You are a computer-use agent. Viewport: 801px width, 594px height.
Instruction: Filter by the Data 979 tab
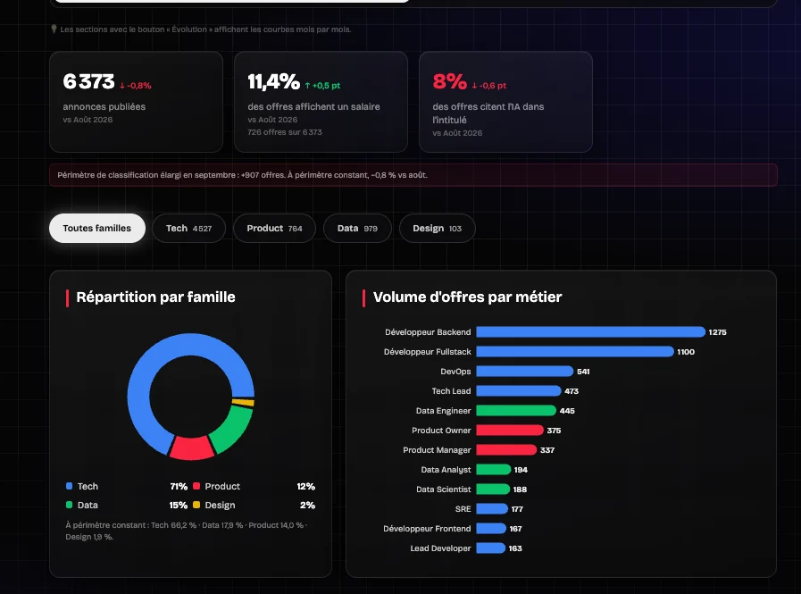point(357,228)
